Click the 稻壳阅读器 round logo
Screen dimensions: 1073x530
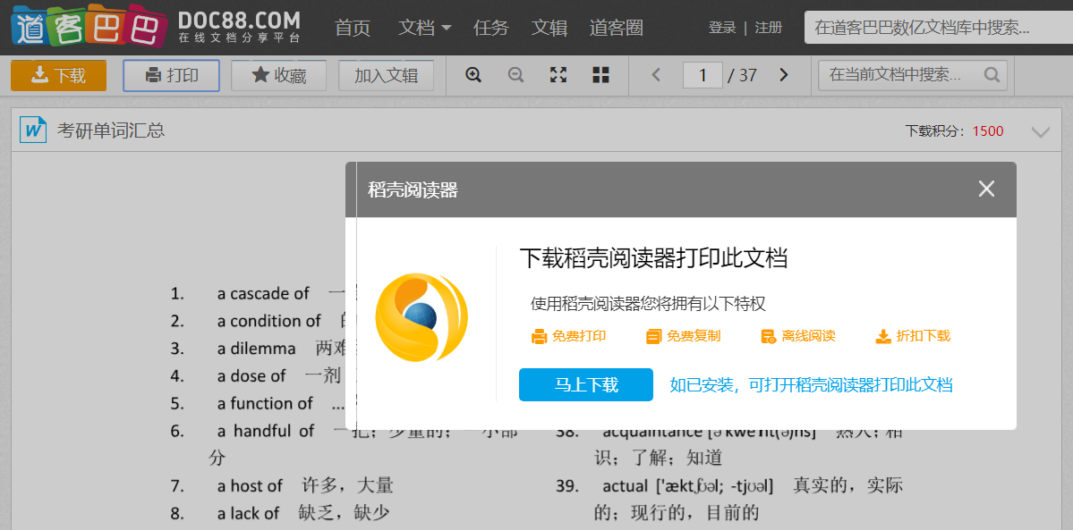tap(422, 316)
